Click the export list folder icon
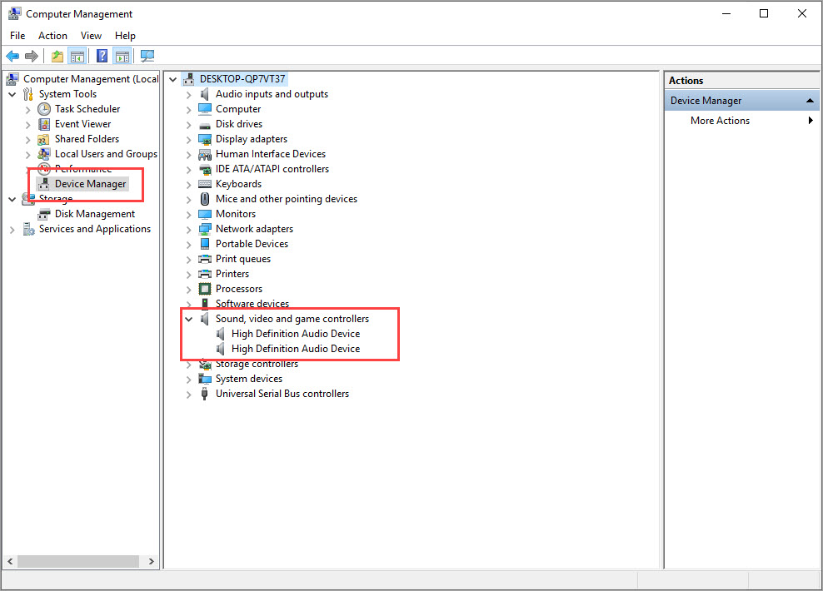The image size is (823, 591). (x=56, y=56)
